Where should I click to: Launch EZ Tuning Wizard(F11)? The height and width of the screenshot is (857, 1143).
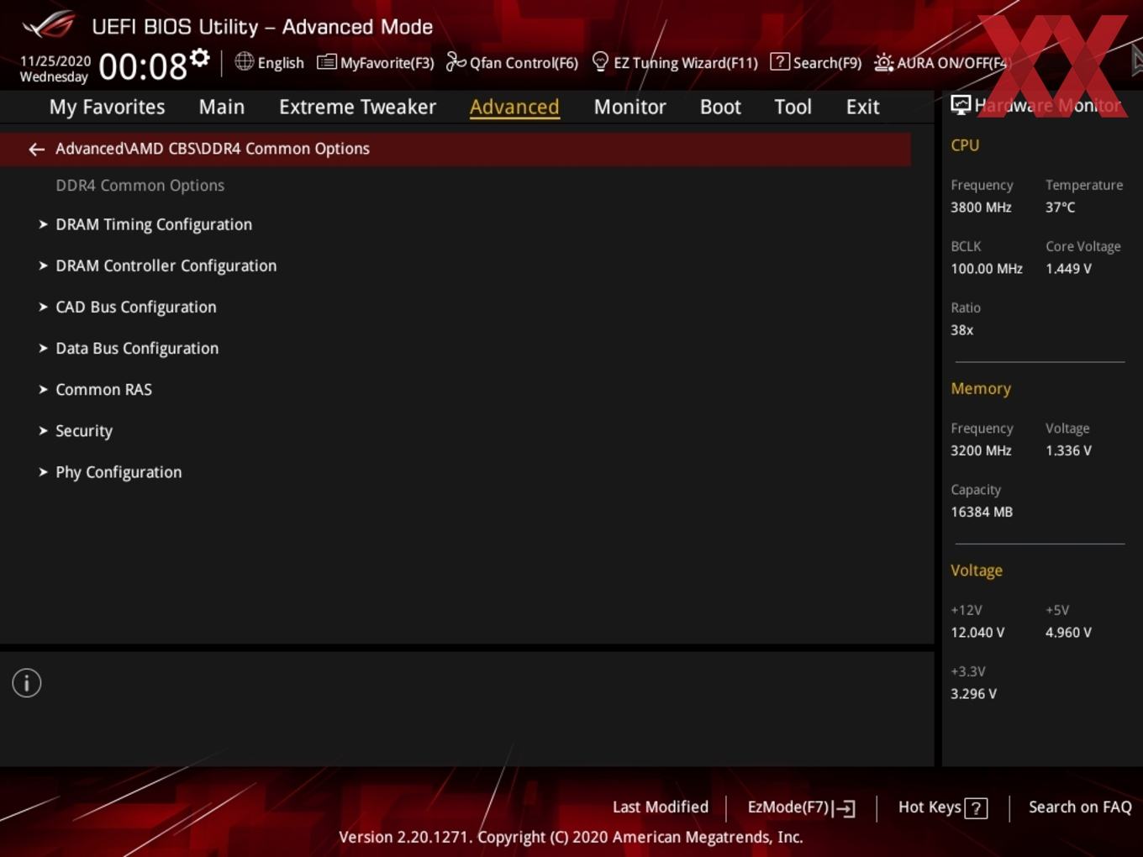(x=686, y=63)
